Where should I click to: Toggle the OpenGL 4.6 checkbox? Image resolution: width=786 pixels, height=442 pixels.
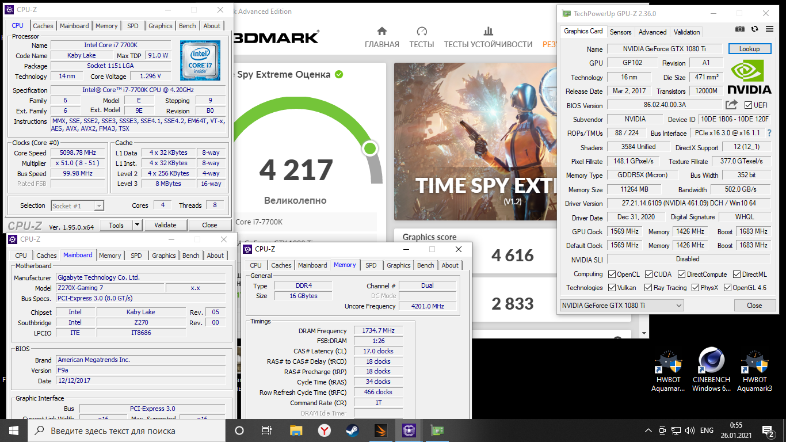click(x=728, y=288)
